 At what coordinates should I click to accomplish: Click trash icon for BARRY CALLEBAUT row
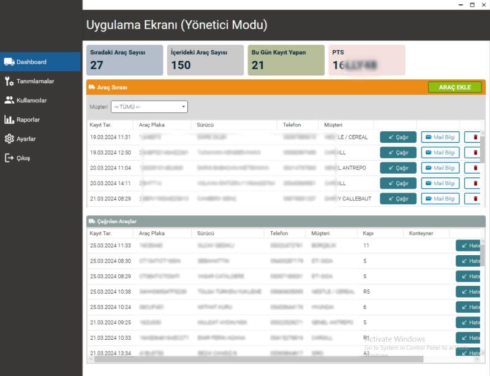point(473,198)
